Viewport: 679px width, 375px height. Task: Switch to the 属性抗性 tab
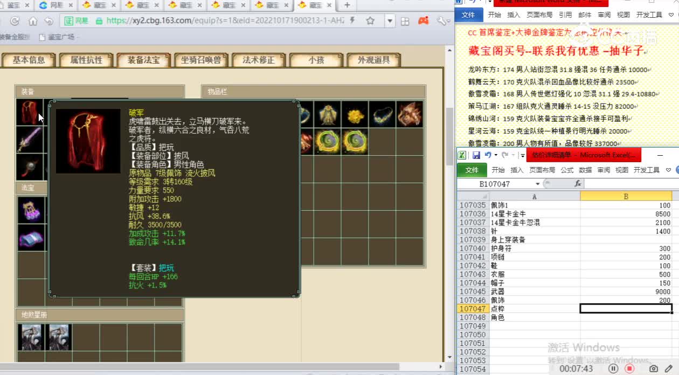tap(86, 60)
